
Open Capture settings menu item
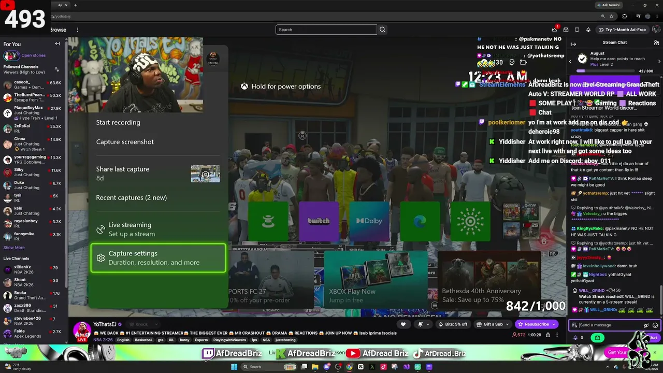(x=158, y=258)
